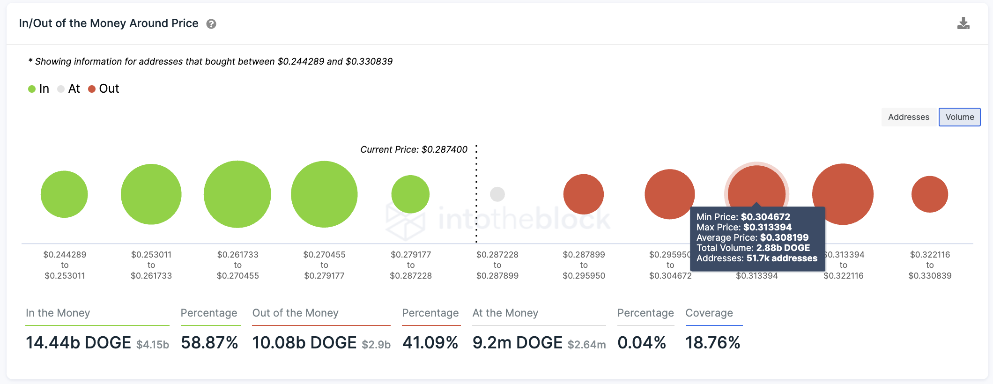
Task: Click the In the Money heading
Action: pos(58,313)
